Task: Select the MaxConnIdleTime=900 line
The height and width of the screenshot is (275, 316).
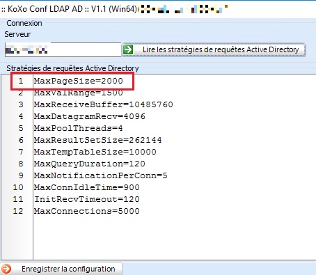Action: [87, 187]
